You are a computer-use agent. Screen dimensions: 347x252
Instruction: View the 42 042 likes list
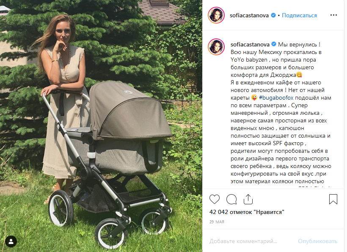click(x=247, y=212)
